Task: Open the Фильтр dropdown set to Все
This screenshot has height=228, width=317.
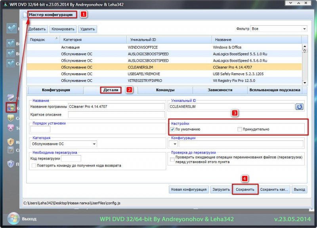Action: pos(279,28)
